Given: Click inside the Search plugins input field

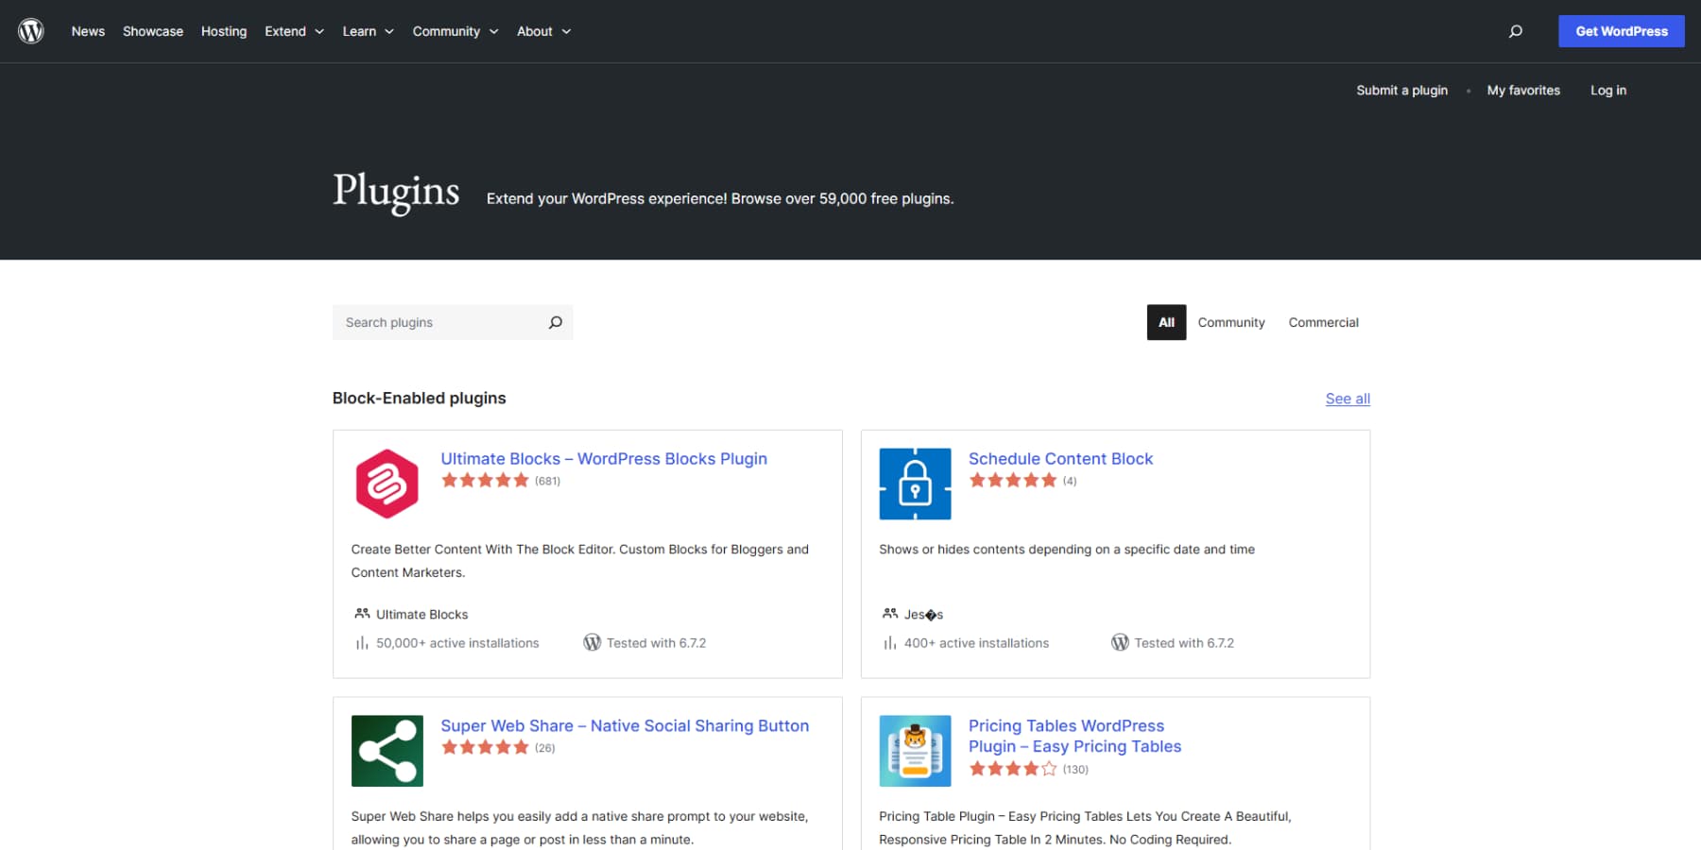Looking at the screenshot, I should (x=435, y=322).
